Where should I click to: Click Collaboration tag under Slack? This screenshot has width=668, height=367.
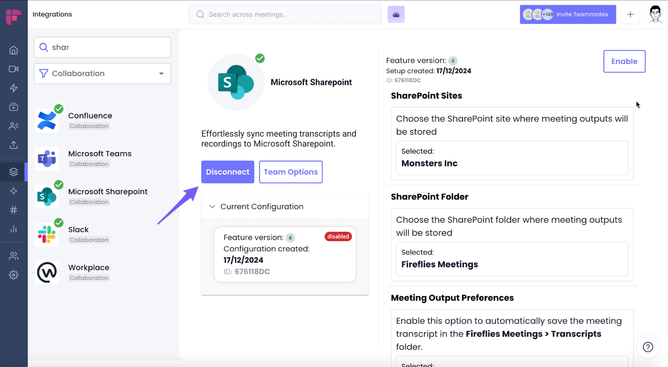(89, 240)
